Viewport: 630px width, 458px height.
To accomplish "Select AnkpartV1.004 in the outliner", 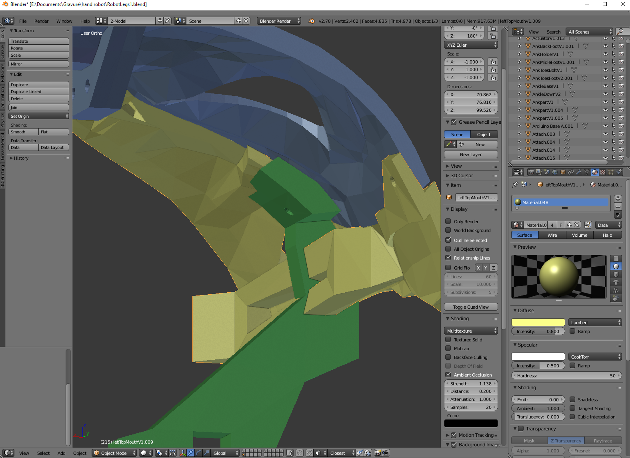I will tap(547, 110).
